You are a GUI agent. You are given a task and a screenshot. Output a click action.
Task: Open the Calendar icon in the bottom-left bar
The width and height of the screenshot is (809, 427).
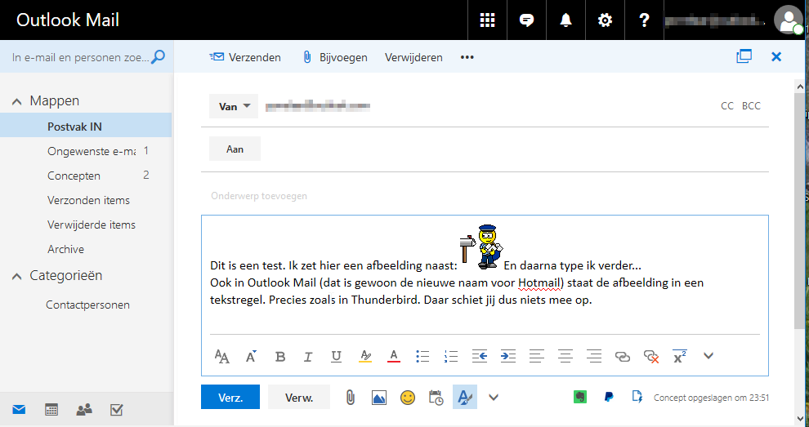point(51,410)
